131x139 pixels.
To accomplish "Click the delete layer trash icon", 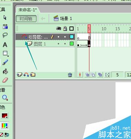I will coord(70,75).
